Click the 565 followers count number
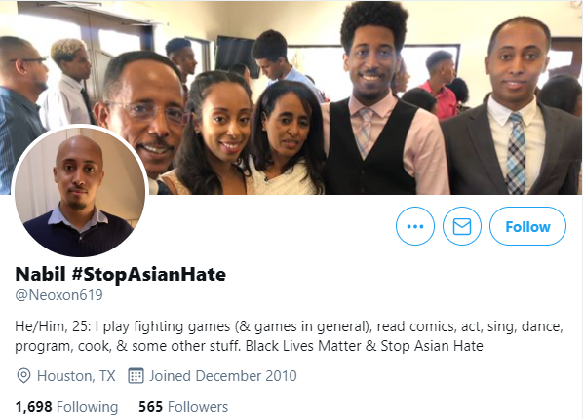The image size is (583, 419). (150, 407)
